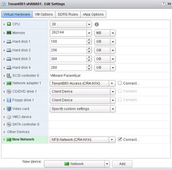Click the Memory module icon
The image size is (172, 170).
(9, 33)
